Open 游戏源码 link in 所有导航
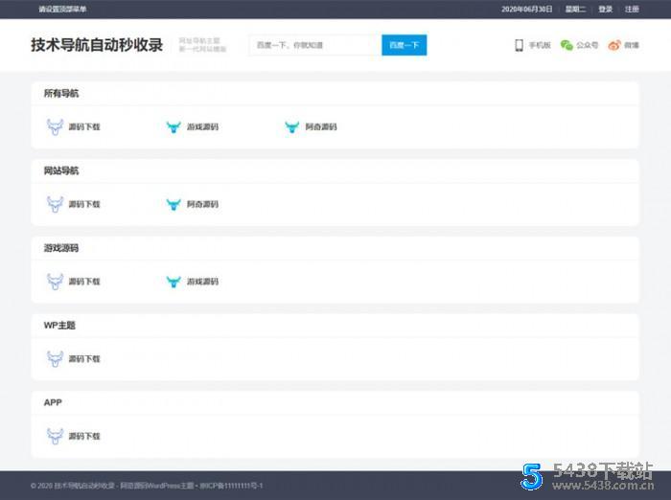 (202, 127)
